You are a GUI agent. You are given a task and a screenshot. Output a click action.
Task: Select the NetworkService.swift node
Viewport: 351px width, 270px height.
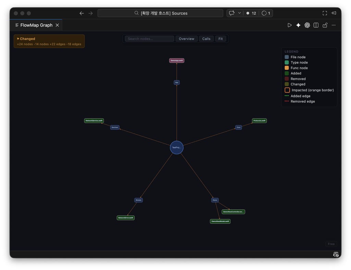click(94, 121)
